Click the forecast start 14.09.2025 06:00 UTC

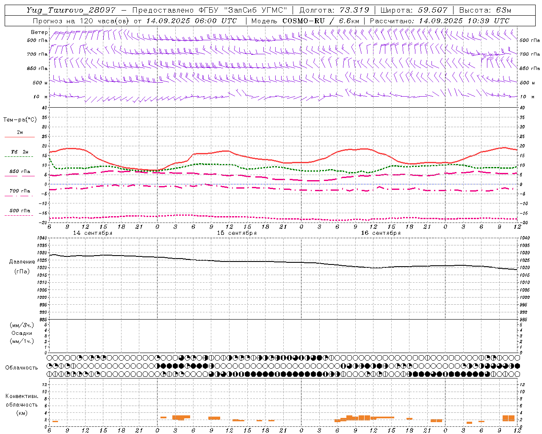[191, 21]
